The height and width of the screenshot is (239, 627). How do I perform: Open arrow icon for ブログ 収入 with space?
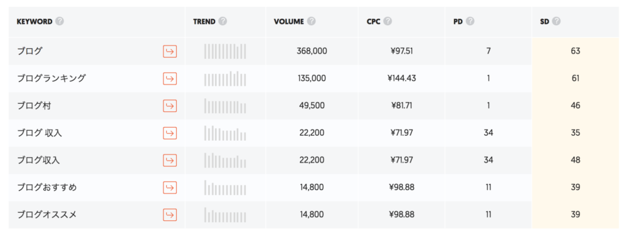pos(170,133)
